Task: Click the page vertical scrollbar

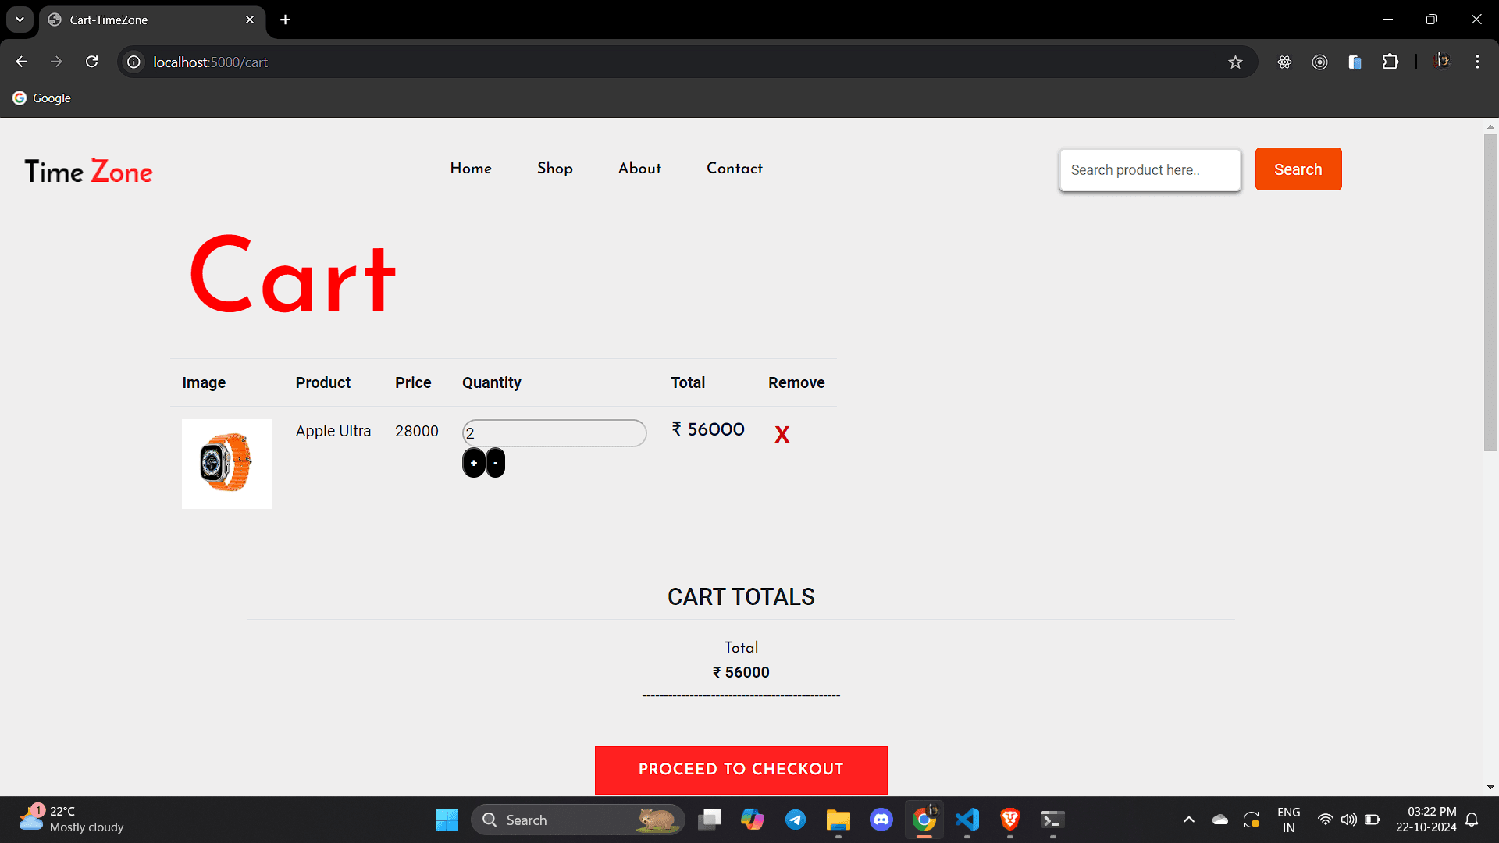Action: pyautogui.click(x=1490, y=293)
